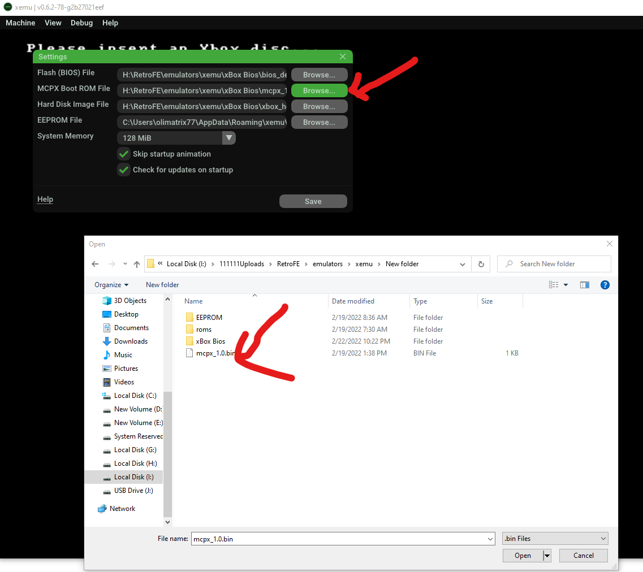Open the View menu
Image resolution: width=643 pixels, height=572 pixels.
[53, 23]
